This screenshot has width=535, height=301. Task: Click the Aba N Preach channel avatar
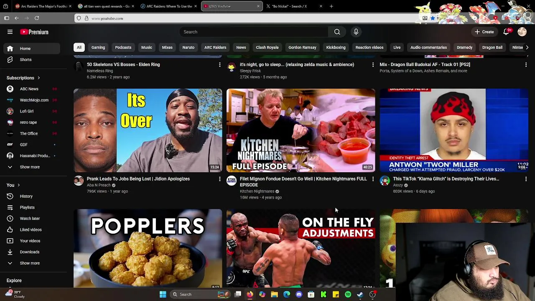coord(79,181)
